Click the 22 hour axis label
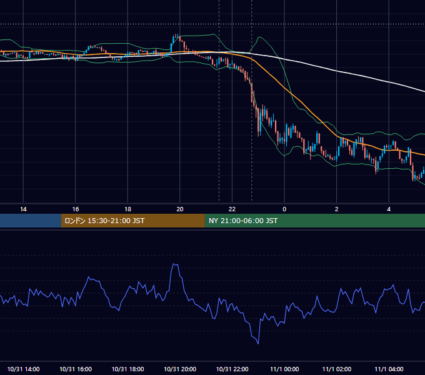 (x=232, y=209)
